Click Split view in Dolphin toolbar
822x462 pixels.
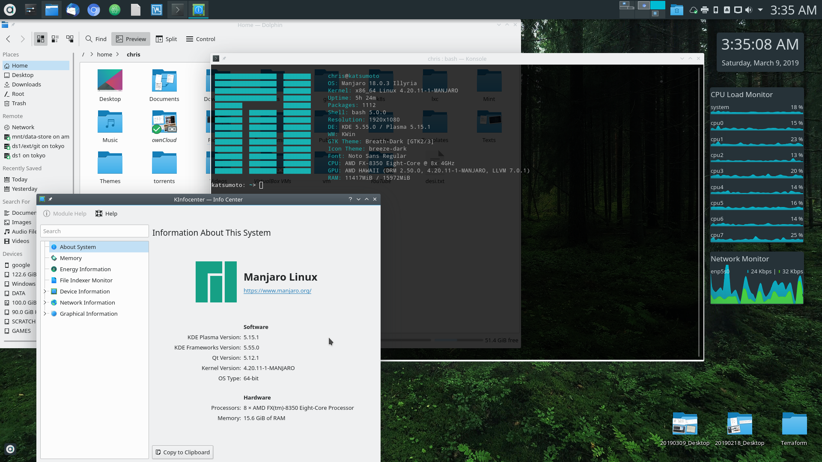pos(167,39)
